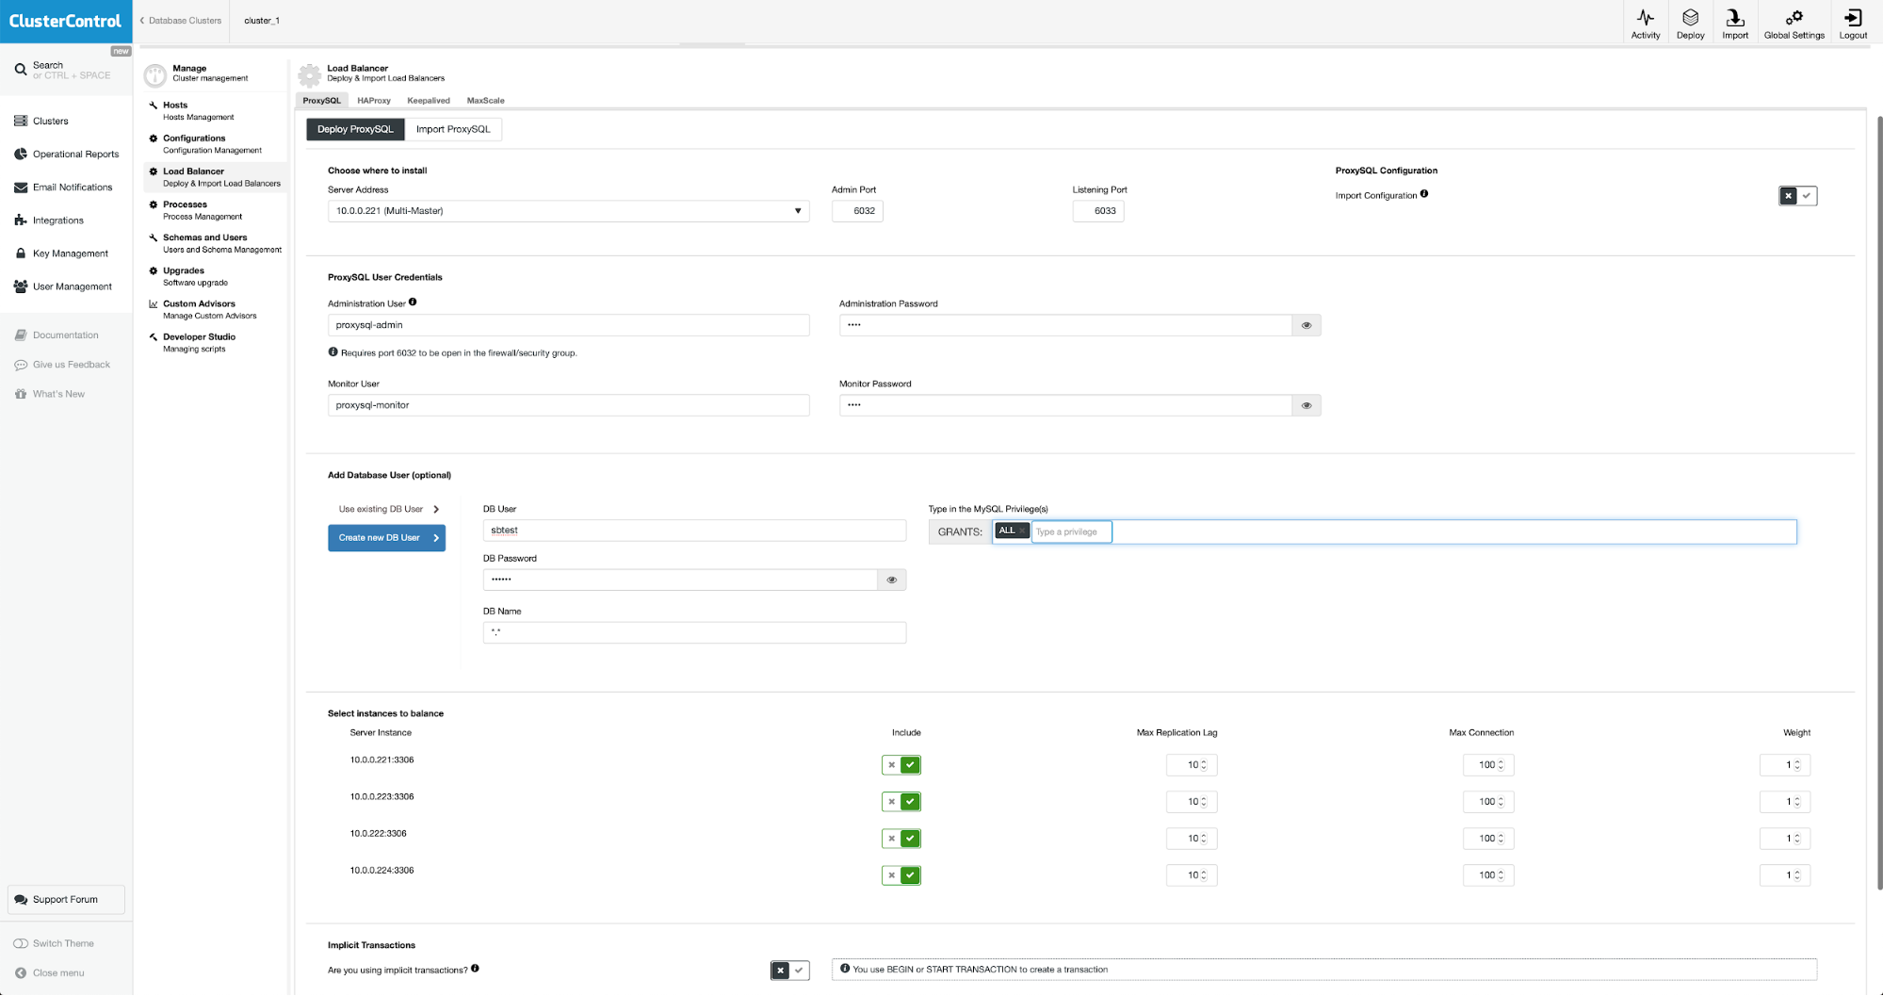Show the Administration Password with eye icon
Image resolution: width=1883 pixels, height=996 pixels.
pos(1307,325)
